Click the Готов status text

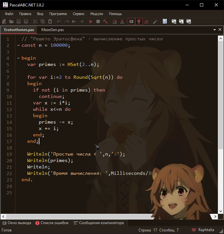6,230
